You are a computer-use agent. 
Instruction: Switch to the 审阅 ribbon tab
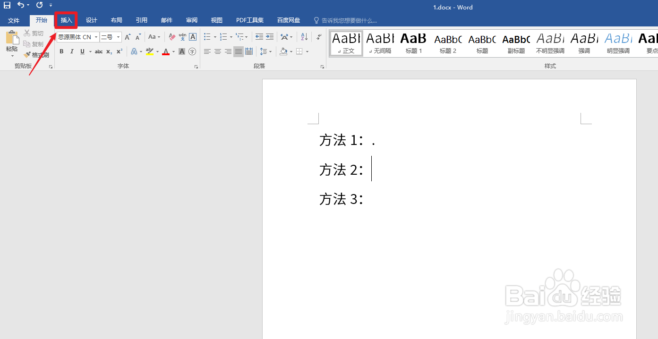point(191,20)
